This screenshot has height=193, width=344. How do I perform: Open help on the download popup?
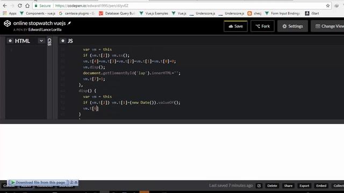(x=71, y=182)
